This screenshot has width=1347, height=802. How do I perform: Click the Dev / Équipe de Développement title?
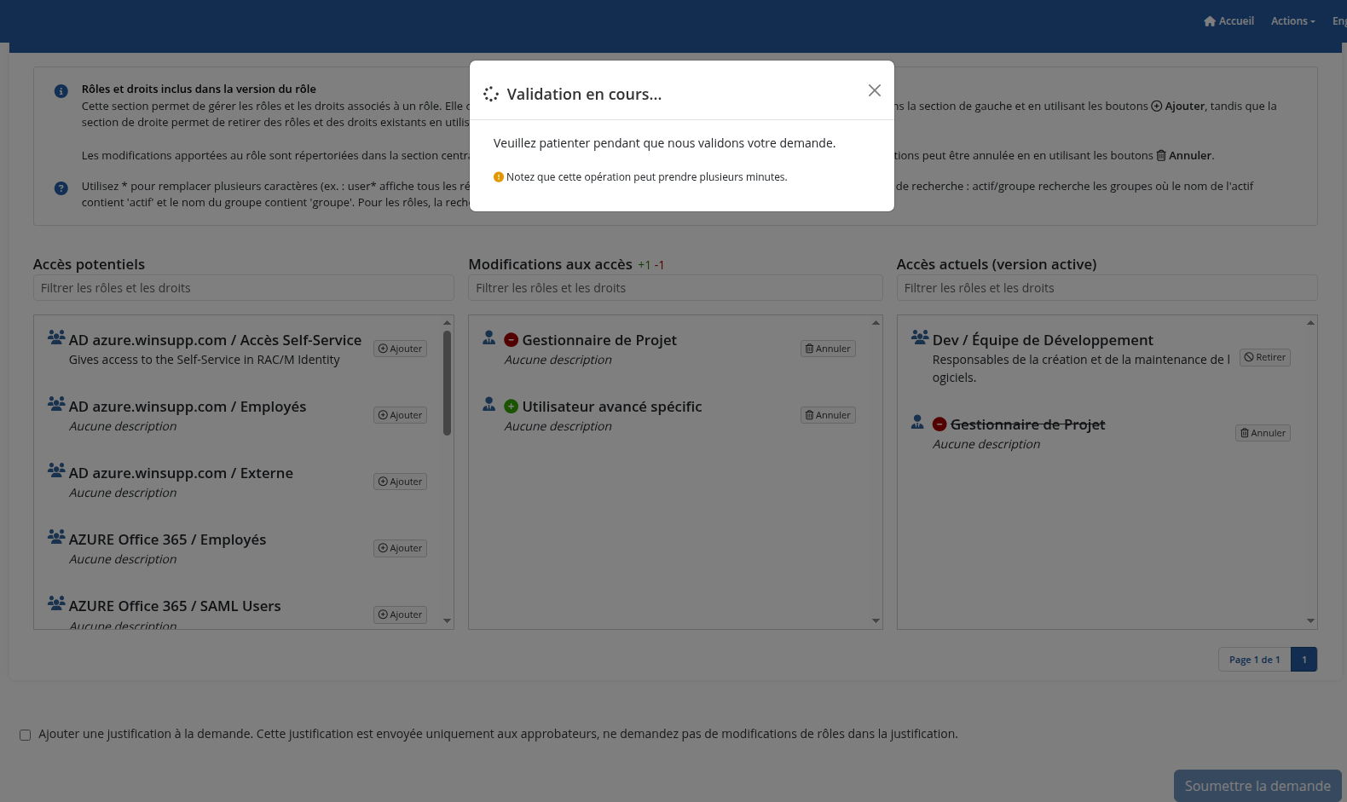tap(1043, 340)
